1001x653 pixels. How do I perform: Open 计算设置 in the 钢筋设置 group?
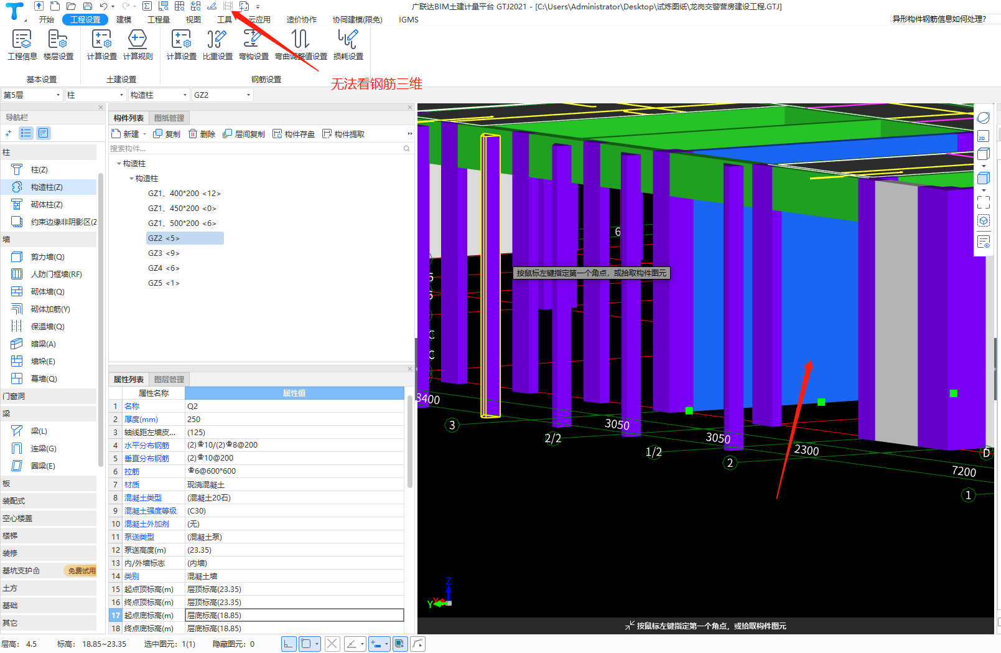pos(181,45)
